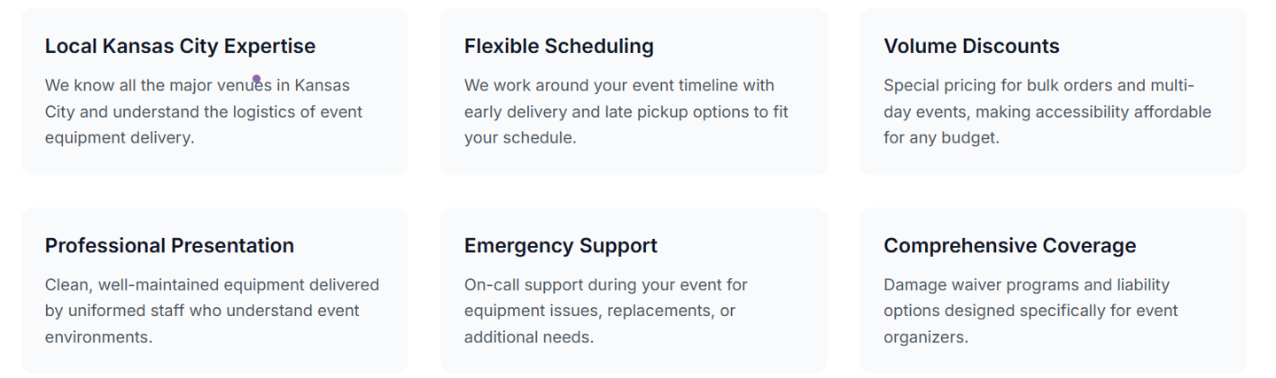This screenshot has height=378, width=1276.
Task: Click the Volume Discounts heading
Action: (x=971, y=46)
